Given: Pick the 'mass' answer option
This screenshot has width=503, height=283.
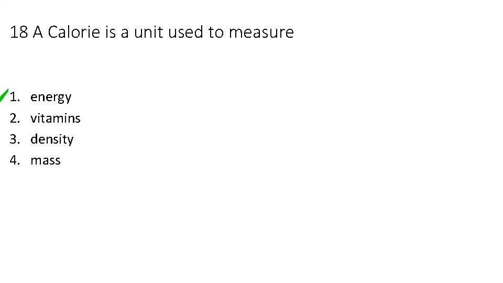Looking at the screenshot, I should 46,160.
